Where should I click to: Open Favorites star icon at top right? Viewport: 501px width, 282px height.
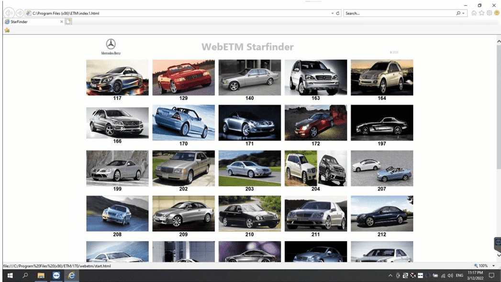(x=481, y=13)
